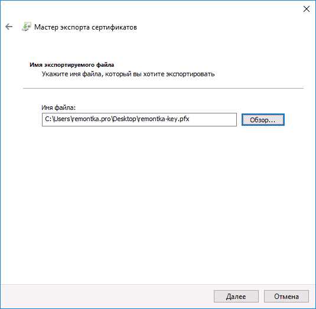
Task: Focus the file name input field
Action: click(139, 119)
